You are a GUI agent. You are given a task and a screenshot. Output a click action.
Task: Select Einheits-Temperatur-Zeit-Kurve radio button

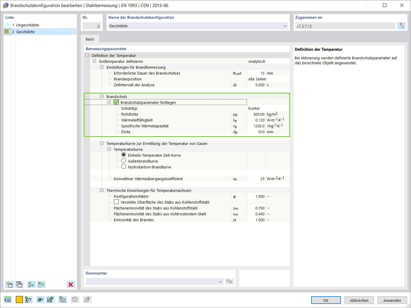124,155
